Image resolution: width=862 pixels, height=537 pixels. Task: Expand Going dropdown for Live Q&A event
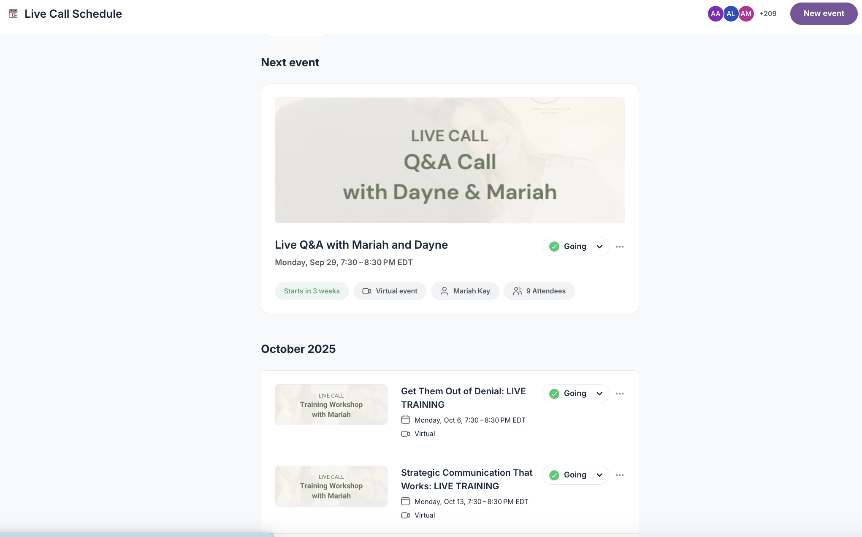599,247
